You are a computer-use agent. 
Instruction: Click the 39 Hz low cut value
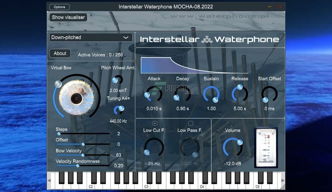click(x=154, y=164)
